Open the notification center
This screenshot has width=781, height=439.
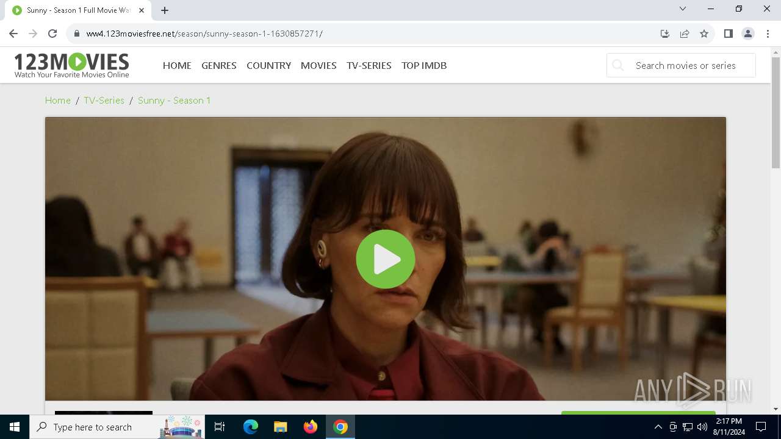pos(761,427)
